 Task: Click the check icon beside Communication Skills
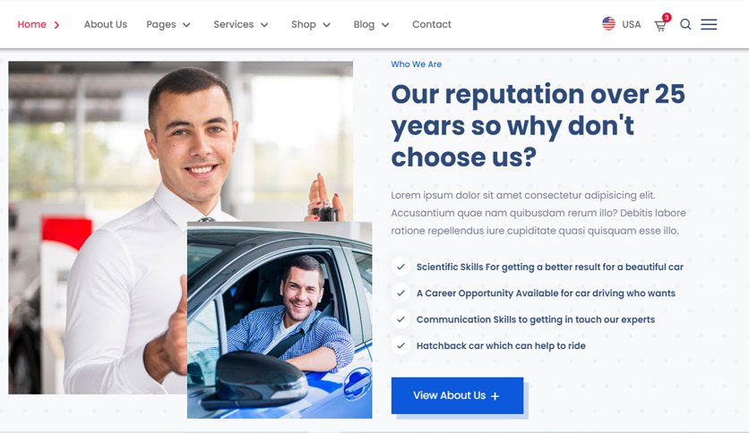tap(400, 319)
